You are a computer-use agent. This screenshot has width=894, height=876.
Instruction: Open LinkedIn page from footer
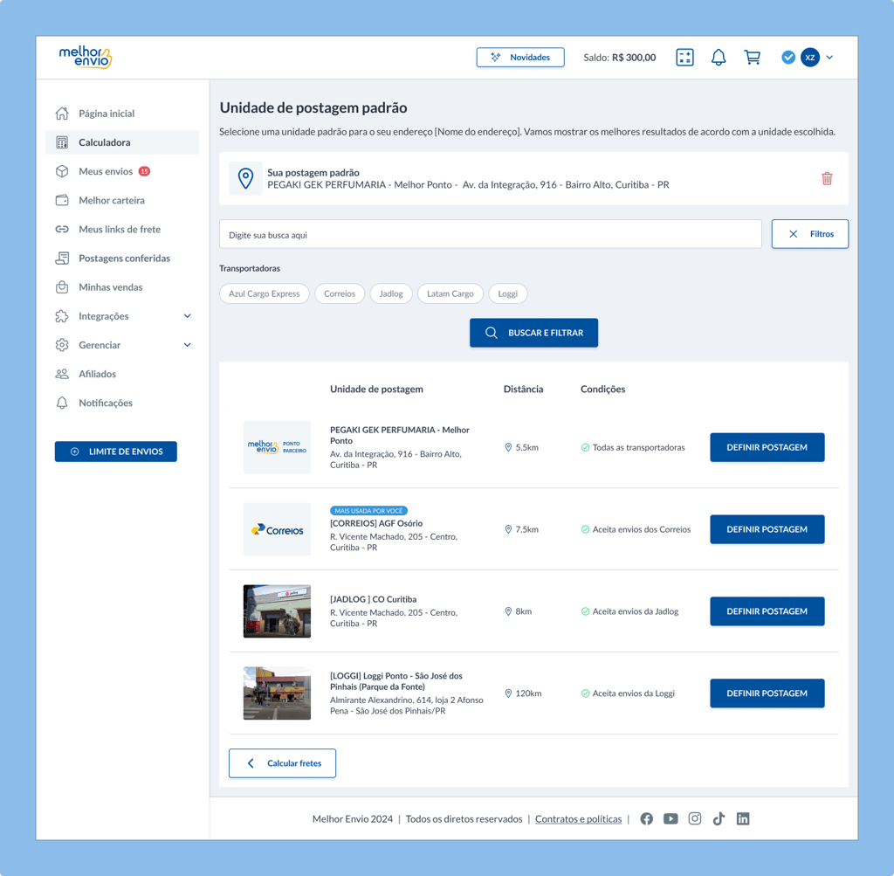743,819
